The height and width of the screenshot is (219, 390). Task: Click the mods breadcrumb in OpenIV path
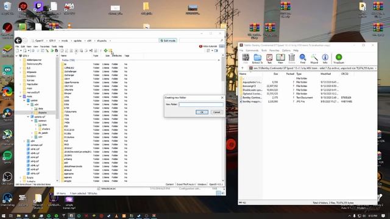click(x=65, y=41)
